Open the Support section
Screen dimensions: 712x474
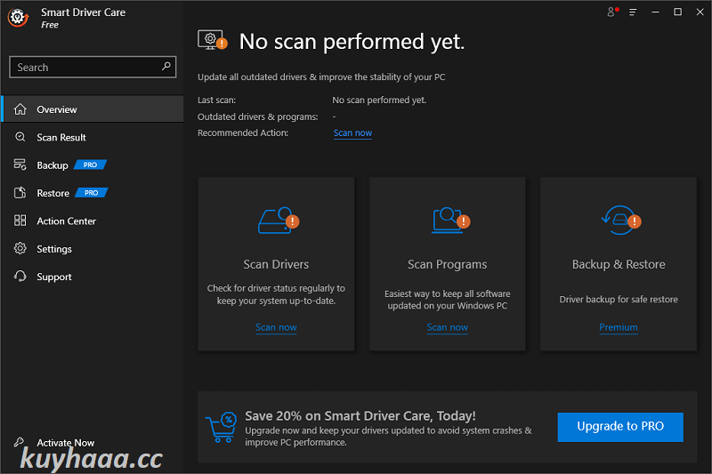pos(93,277)
